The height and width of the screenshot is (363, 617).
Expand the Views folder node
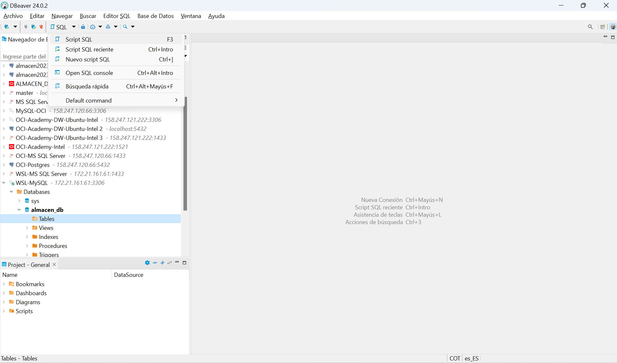(27, 228)
